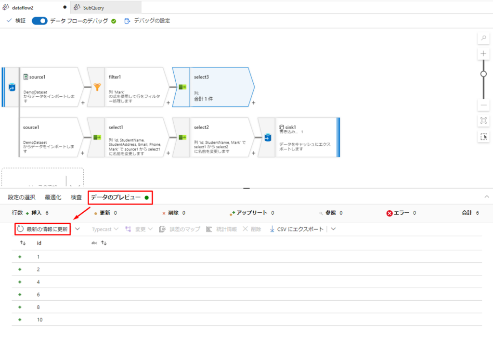Activate the multi-select cursor icon

pyautogui.click(x=483, y=137)
